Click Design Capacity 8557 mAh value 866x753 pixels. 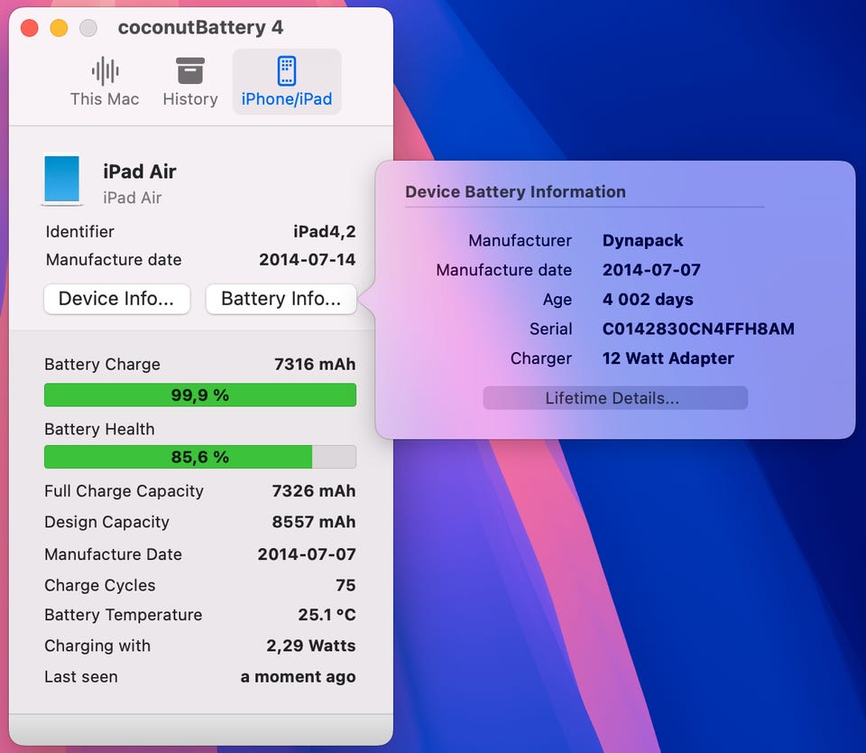(x=314, y=521)
